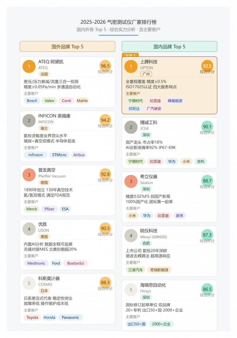Click the 瑞士 country tag
Viewport: 237px width, 338px height.
[x=44, y=128]
